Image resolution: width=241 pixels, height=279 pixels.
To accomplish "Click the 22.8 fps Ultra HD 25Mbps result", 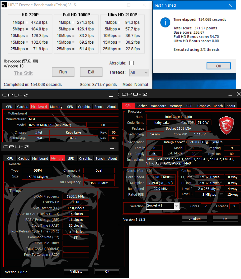I will tap(133, 49).
